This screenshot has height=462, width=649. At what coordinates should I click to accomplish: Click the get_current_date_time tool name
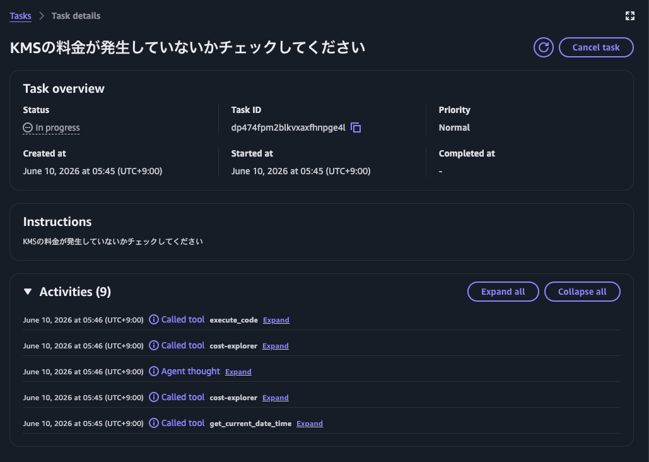[250, 423]
